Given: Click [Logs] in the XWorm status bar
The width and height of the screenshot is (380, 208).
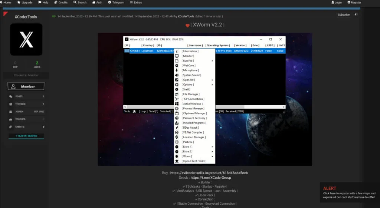Looking at the screenshot, I should [x=143, y=111].
